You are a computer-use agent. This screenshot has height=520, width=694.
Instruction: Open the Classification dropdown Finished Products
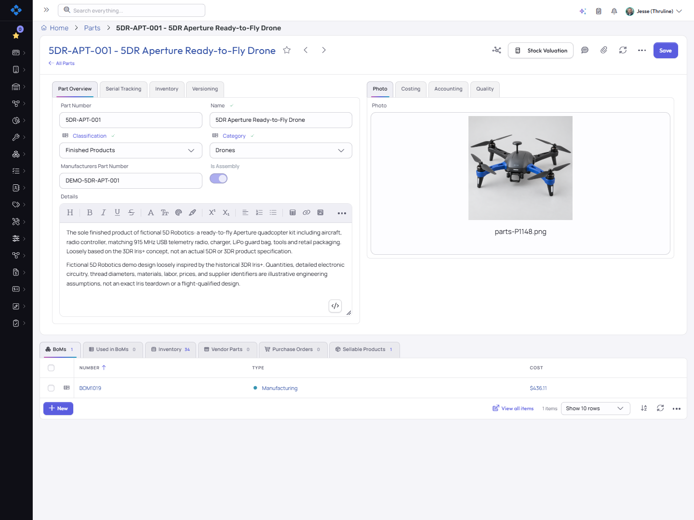point(131,150)
